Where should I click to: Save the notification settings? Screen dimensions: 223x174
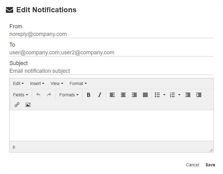pyautogui.click(x=210, y=165)
